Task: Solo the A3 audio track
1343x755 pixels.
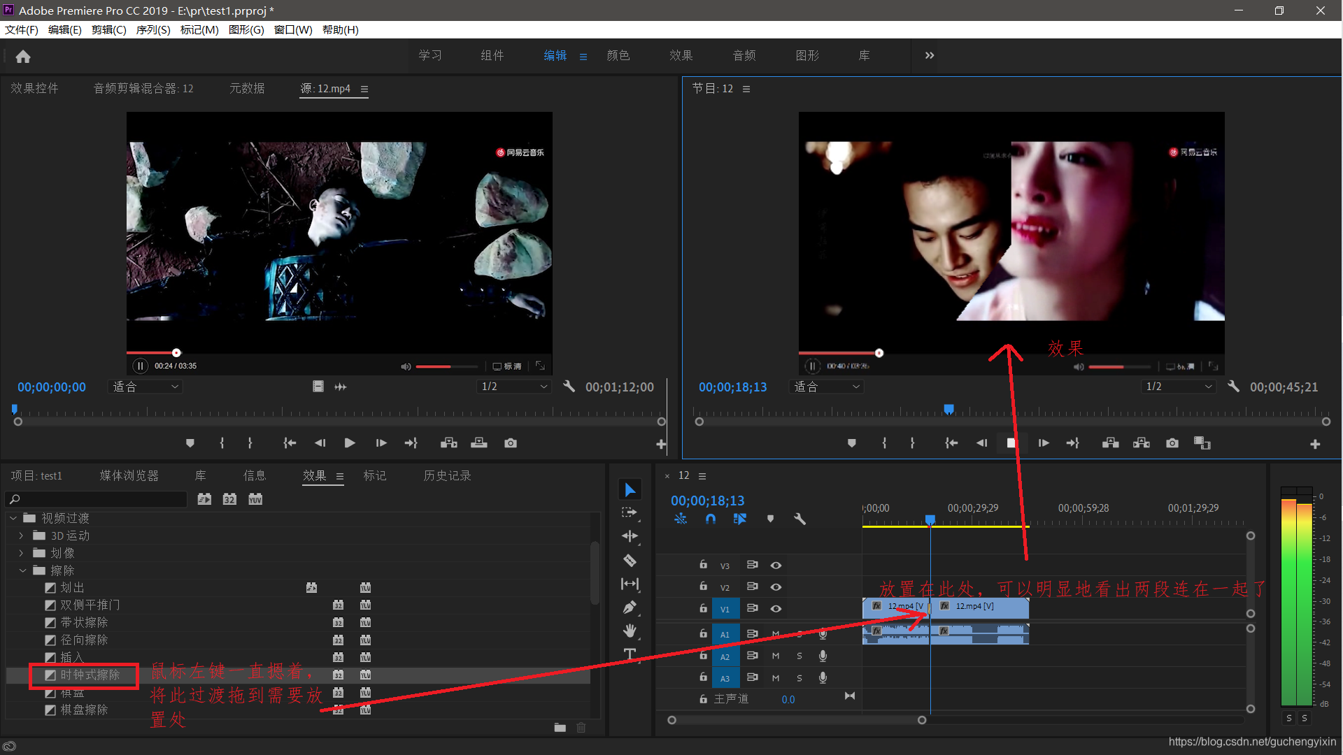Action: (800, 678)
